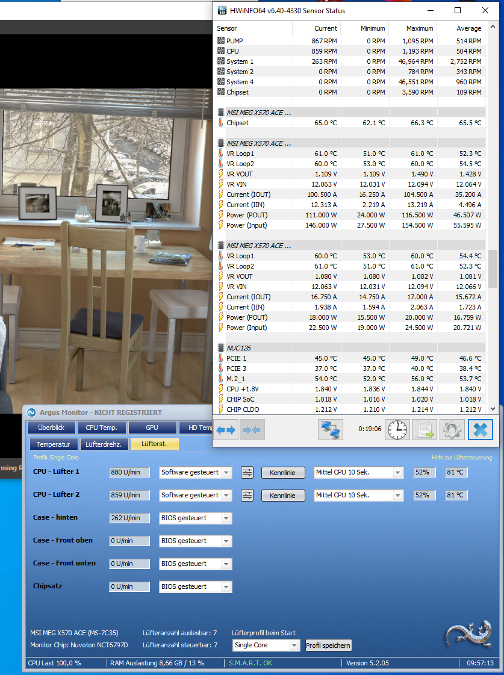Open Hilfe zur Lüftersteuerung link
The image size is (504, 675).
click(462, 457)
